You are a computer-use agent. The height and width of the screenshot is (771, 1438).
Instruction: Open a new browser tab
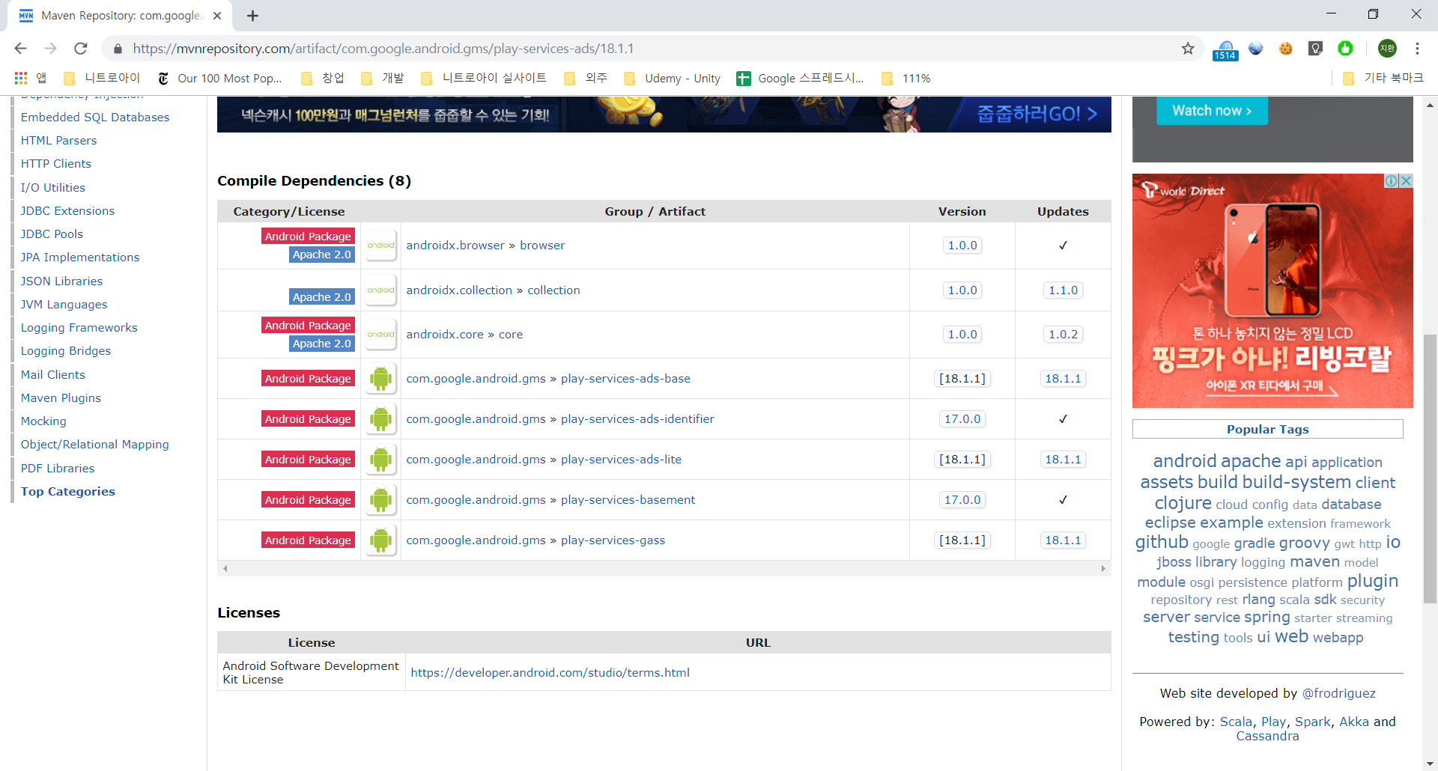coord(252,16)
